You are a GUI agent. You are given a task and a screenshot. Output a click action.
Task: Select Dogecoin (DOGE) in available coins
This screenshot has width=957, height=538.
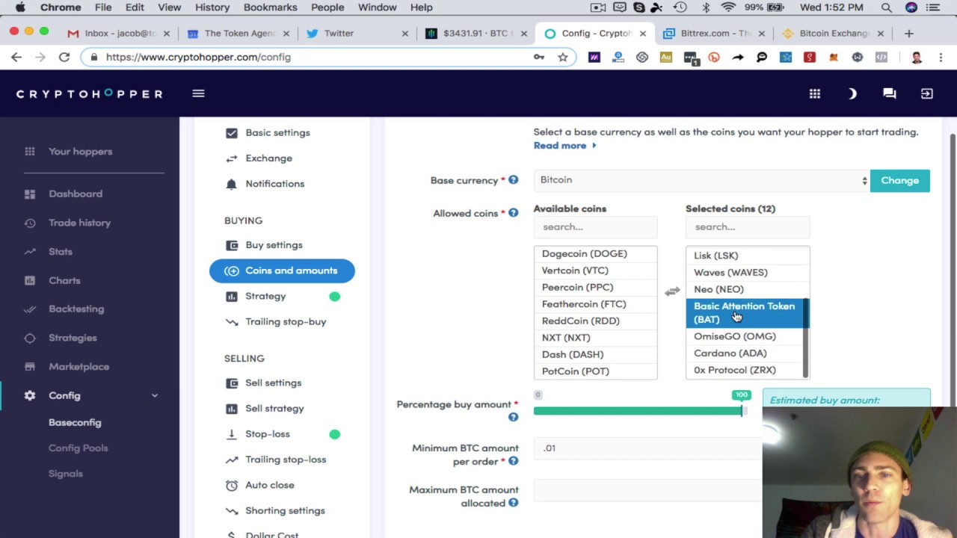pos(595,253)
